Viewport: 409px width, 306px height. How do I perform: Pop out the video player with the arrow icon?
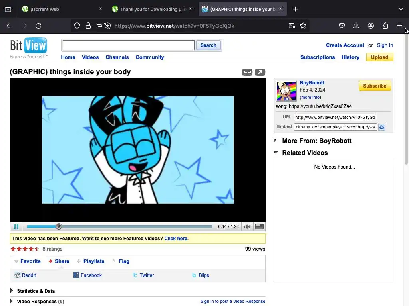click(260, 72)
